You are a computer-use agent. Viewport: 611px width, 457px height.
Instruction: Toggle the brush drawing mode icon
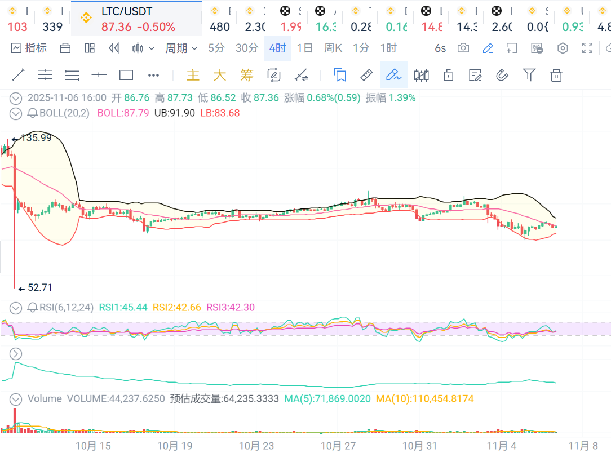393,75
